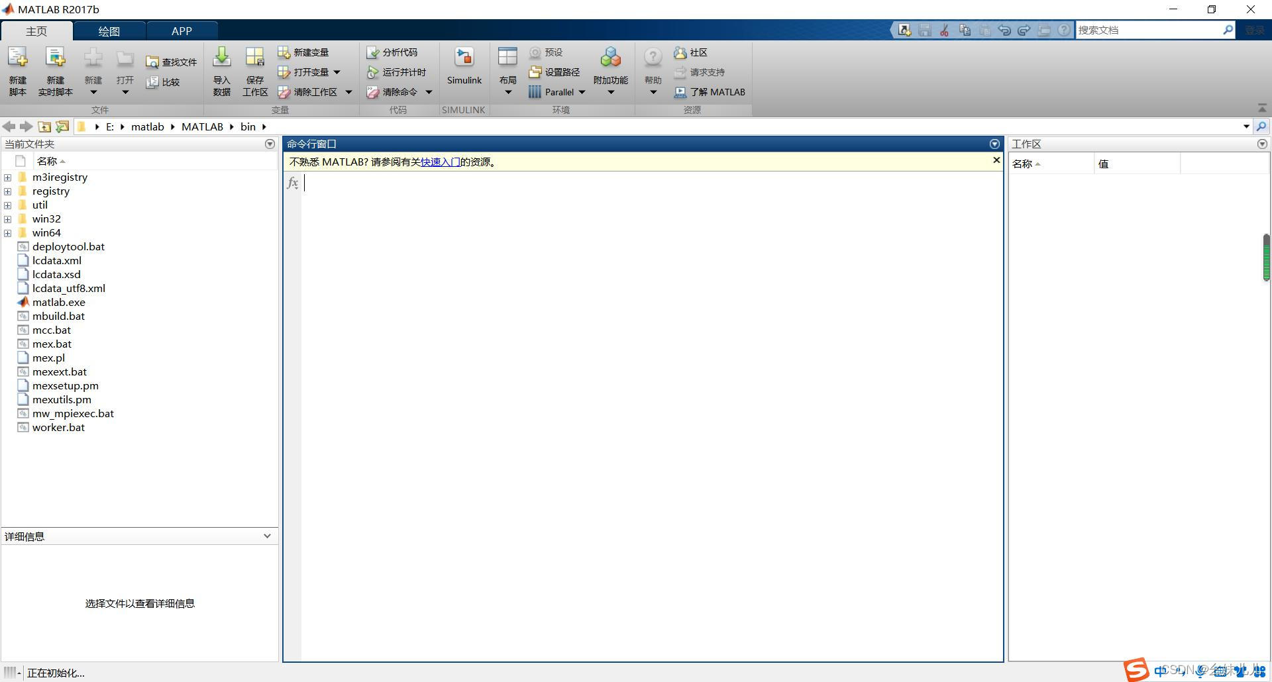Collapse the toolstrip with the minimize arrow
This screenshot has width=1272, height=682.
click(1261, 108)
